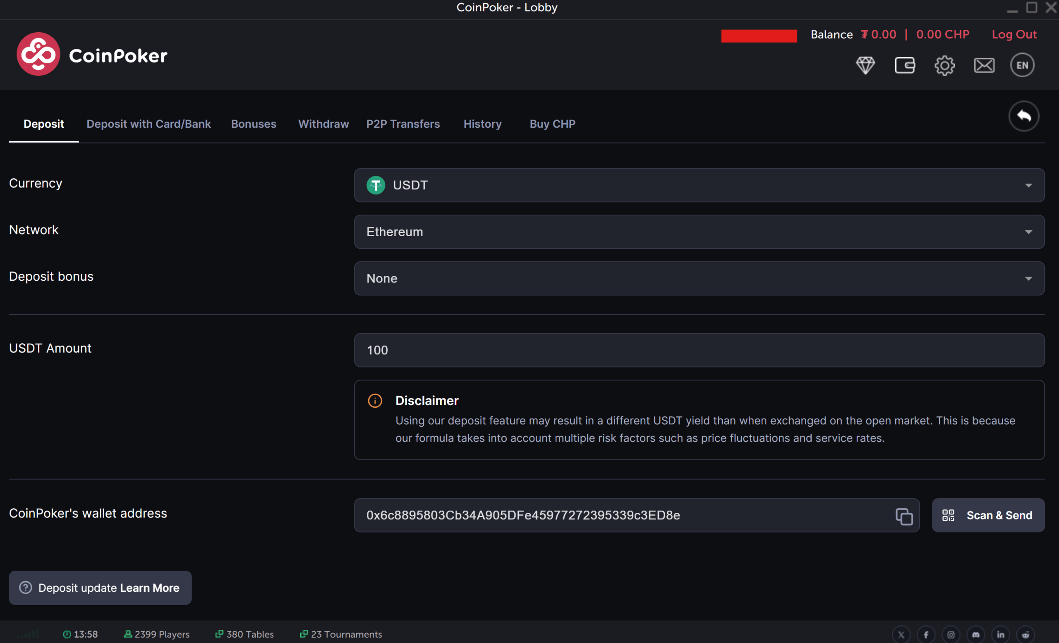Click the Deposit bonus label
The height and width of the screenshot is (643, 1059).
click(51, 277)
